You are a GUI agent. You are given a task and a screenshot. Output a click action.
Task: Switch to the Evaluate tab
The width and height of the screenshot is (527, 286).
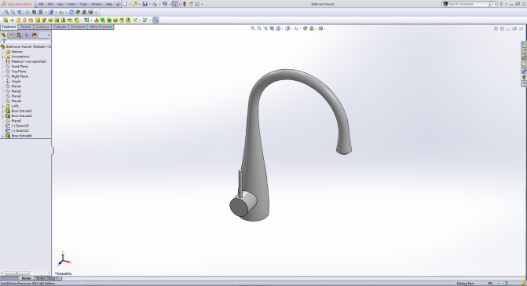tap(60, 27)
